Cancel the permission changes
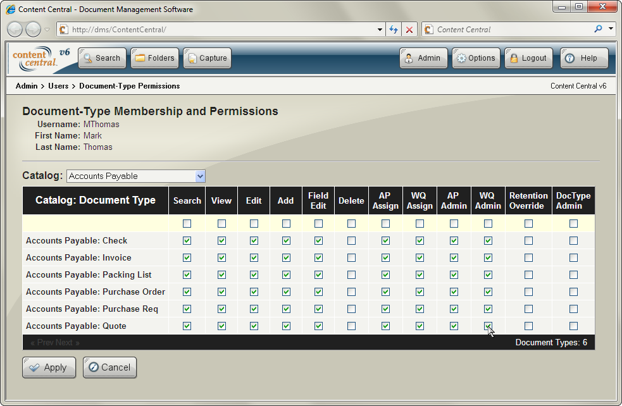The width and height of the screenshot is (622, 406). click(109, 367)
